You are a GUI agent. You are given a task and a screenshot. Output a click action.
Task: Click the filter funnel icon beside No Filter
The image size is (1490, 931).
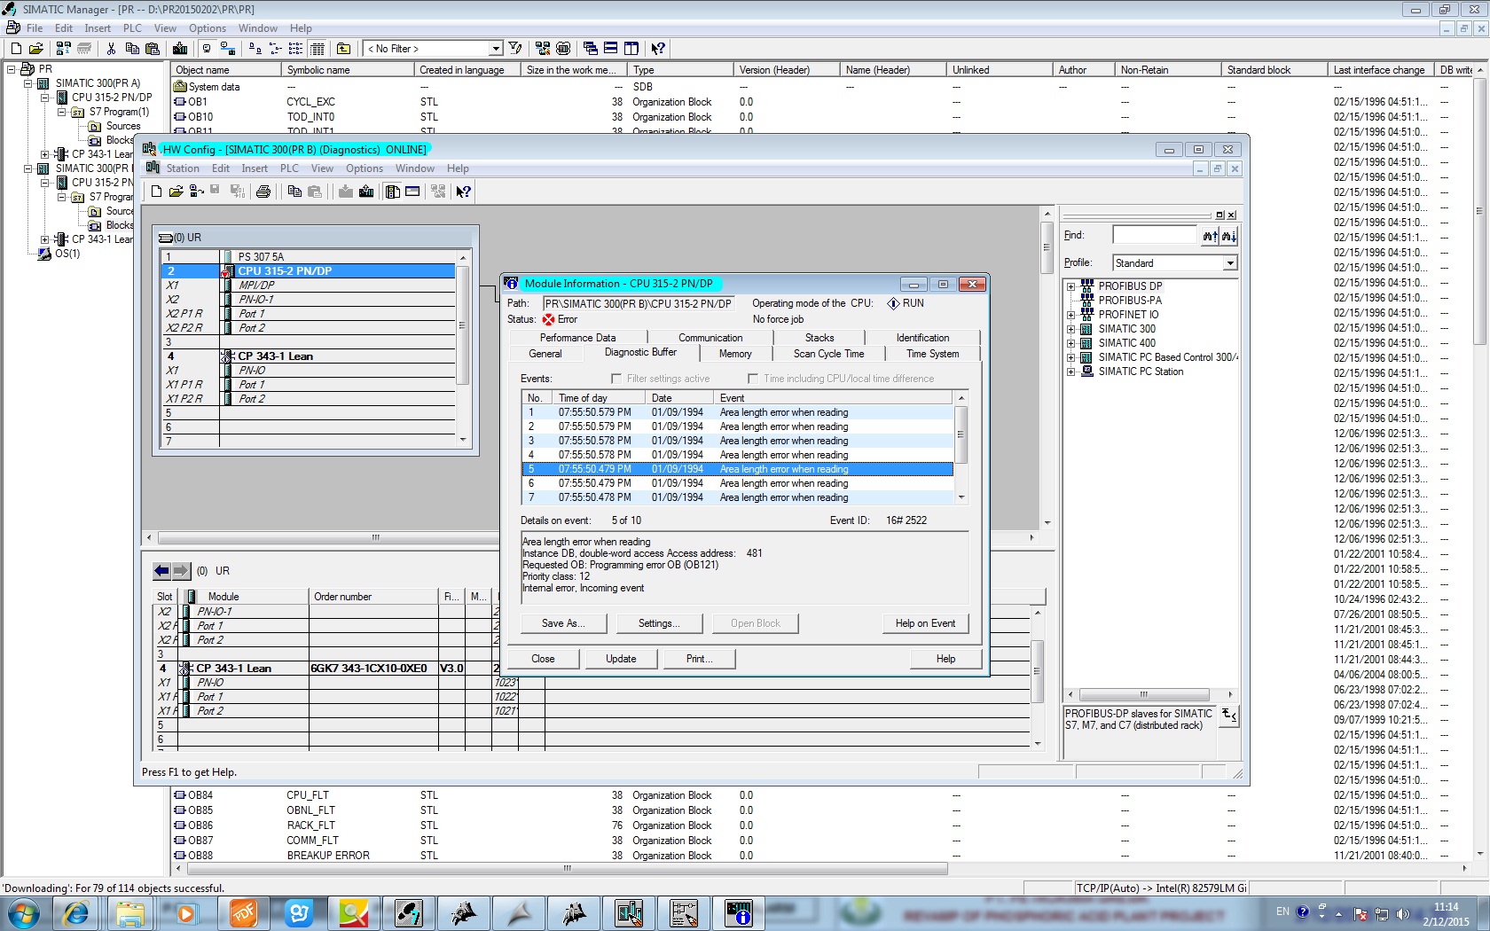(515, 49)
